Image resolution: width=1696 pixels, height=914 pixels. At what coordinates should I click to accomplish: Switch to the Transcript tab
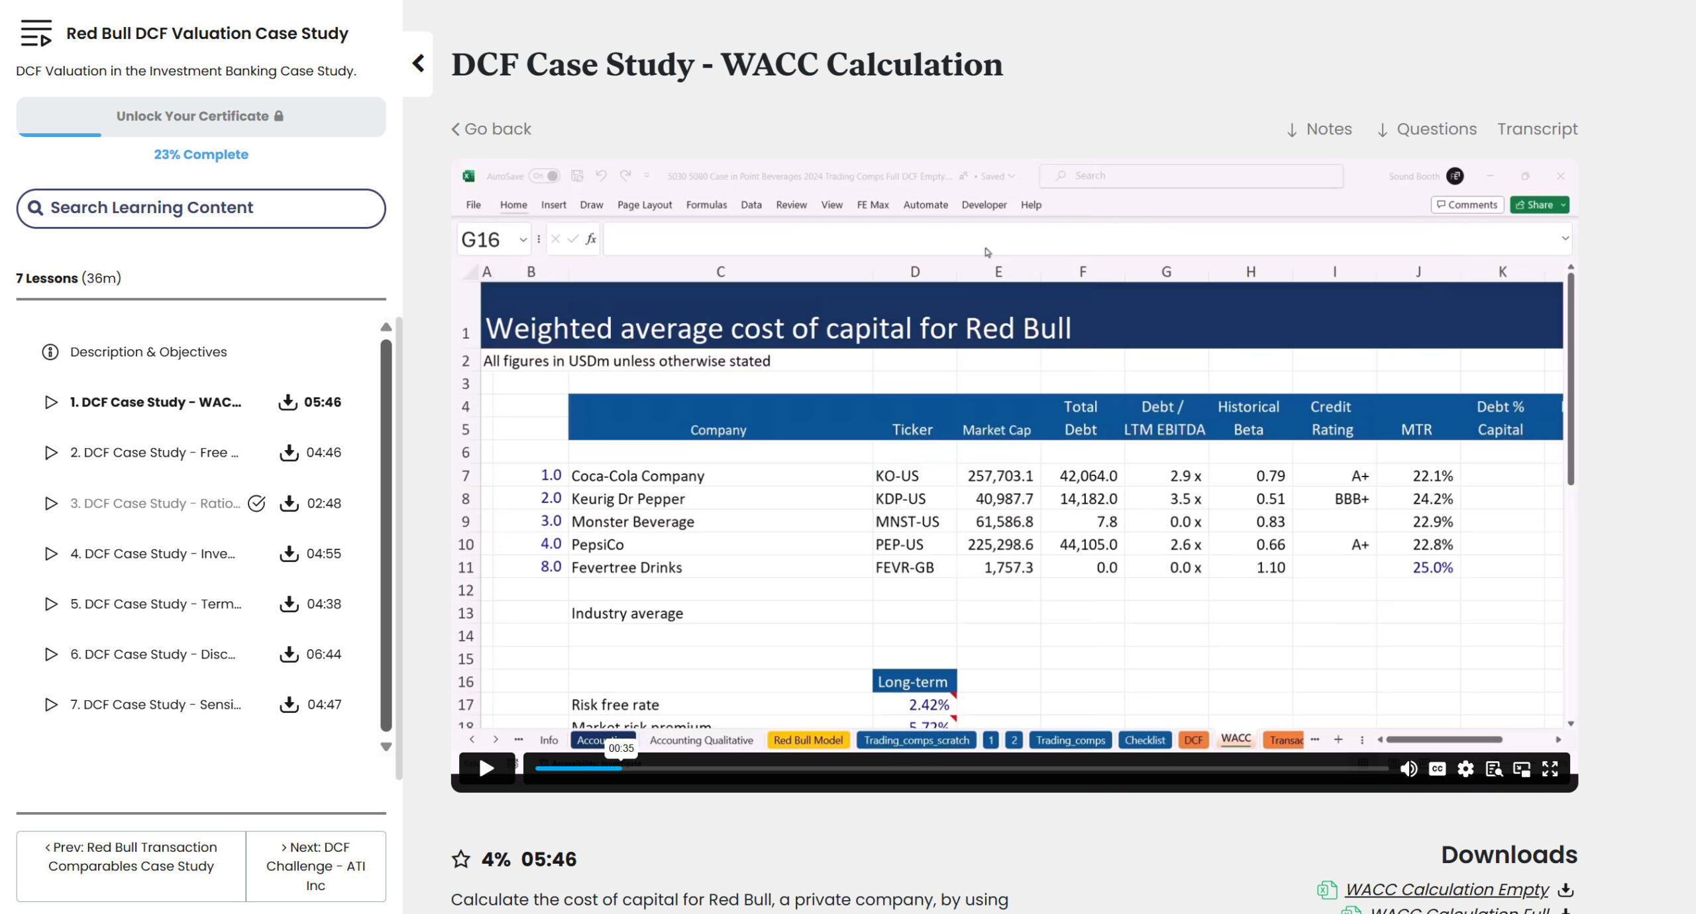(1538, 129)
